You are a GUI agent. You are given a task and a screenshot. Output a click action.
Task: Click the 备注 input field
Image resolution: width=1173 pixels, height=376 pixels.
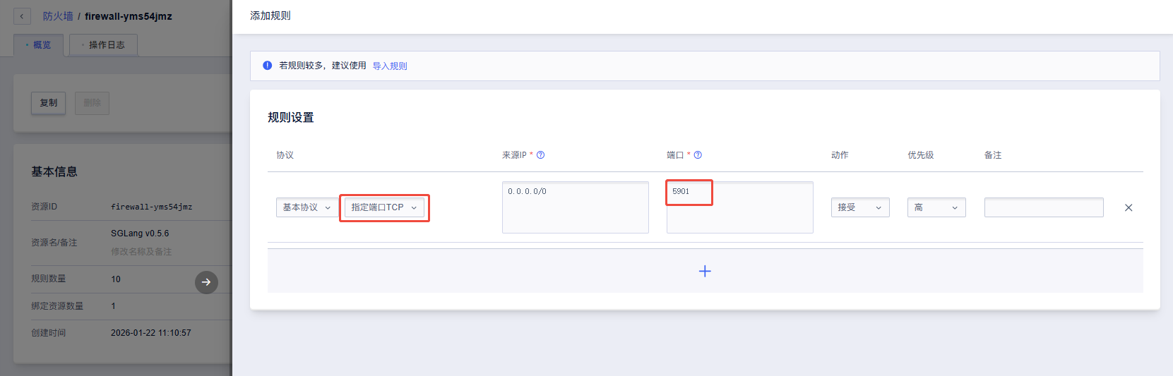click(x=1043, y=207)
